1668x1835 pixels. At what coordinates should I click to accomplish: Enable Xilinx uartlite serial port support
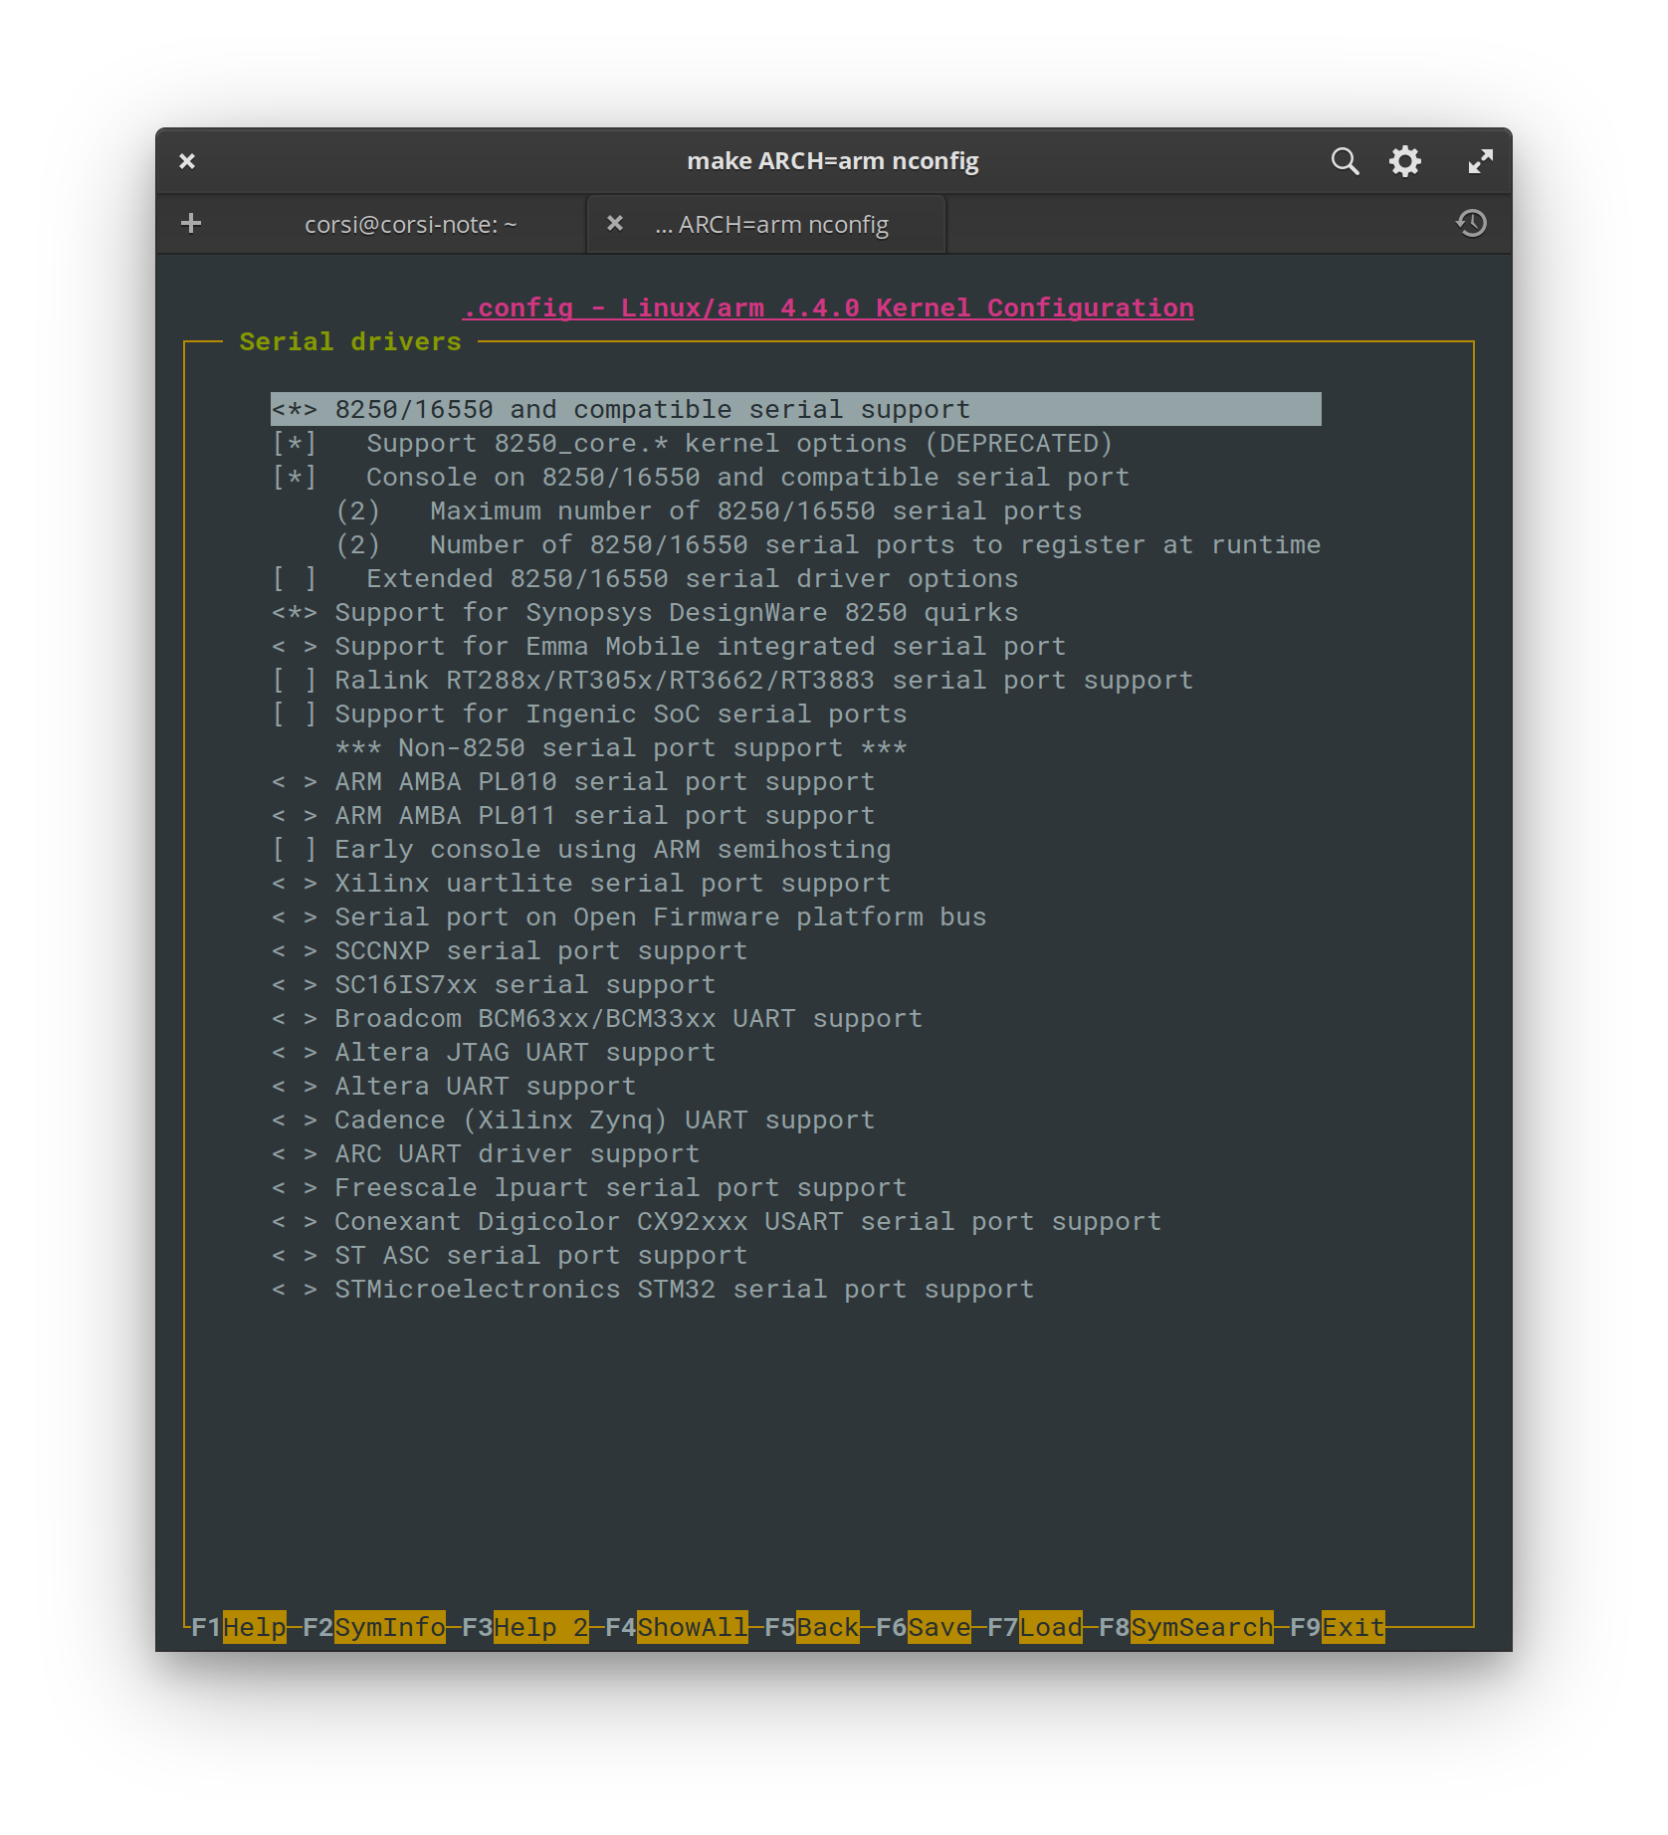click(295, 884)
